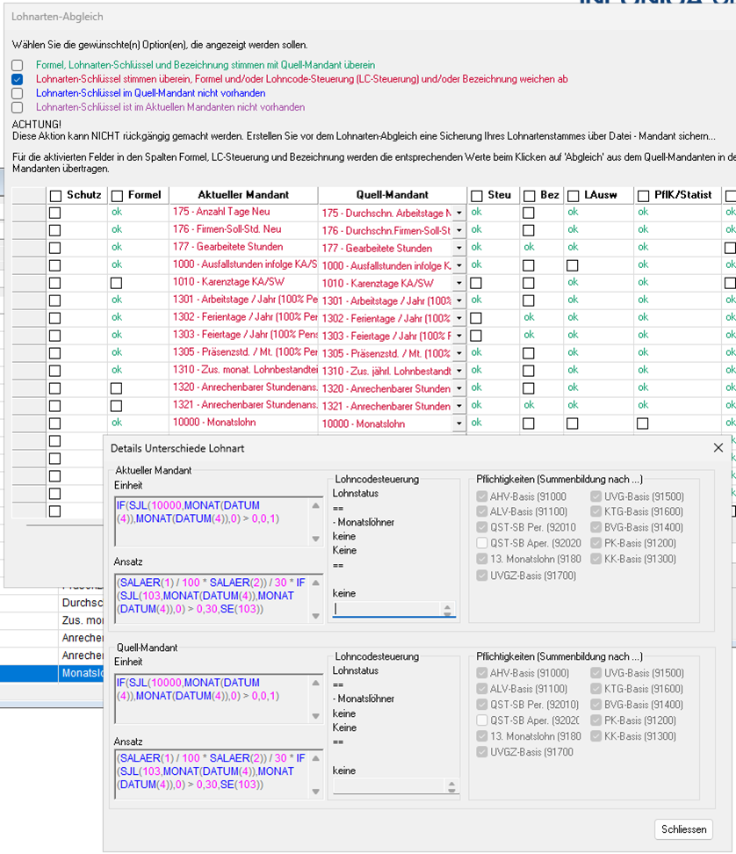Toggle the Formel column header checkbox
This screenshot has height=854, width=736.
tap(117, 196)
